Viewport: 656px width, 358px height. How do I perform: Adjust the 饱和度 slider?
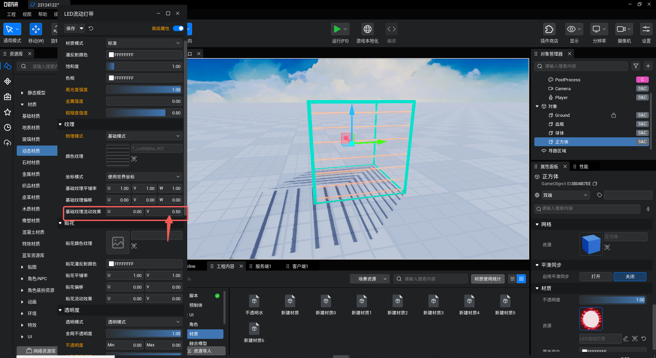tap(144, 66)
